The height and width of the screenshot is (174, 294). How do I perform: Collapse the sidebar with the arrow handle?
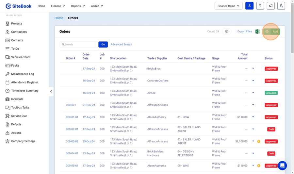point(51,91)
